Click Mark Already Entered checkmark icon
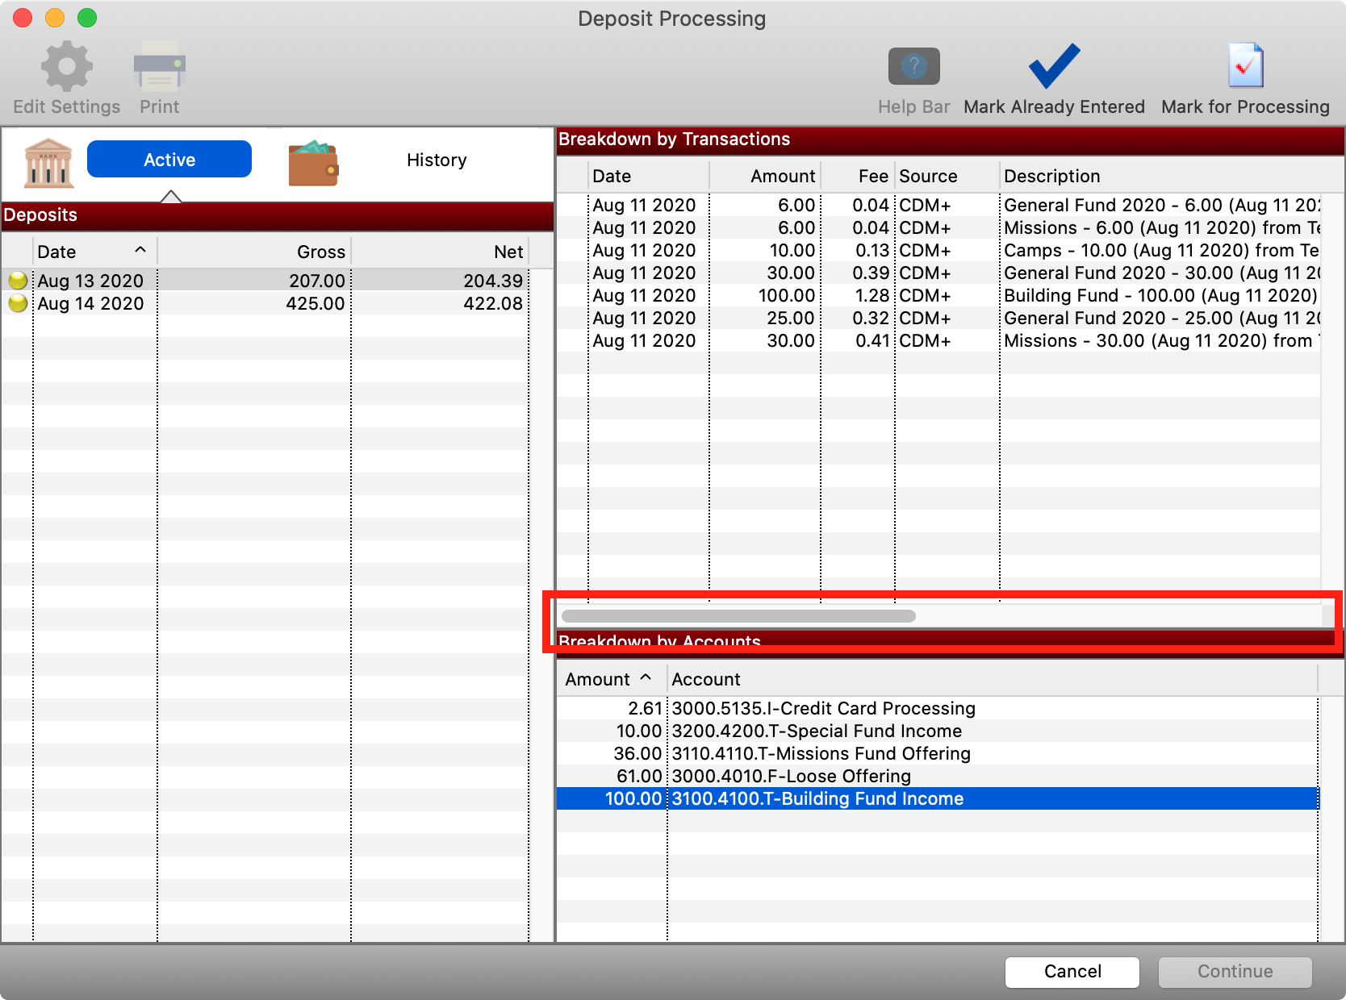Image resolution: width=1346 pixels, height=1000 pixels. [x=1053, y=67]
